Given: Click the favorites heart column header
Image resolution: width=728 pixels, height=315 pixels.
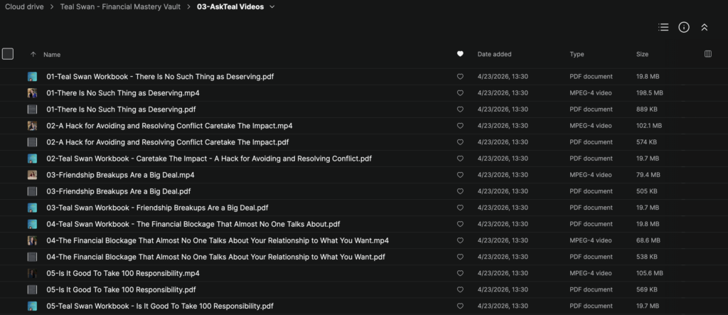Looking at the screenshot, I should coord(460,54).
